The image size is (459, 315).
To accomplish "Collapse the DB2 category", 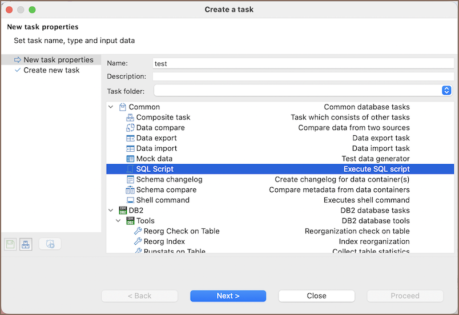I will pos(111,211).
